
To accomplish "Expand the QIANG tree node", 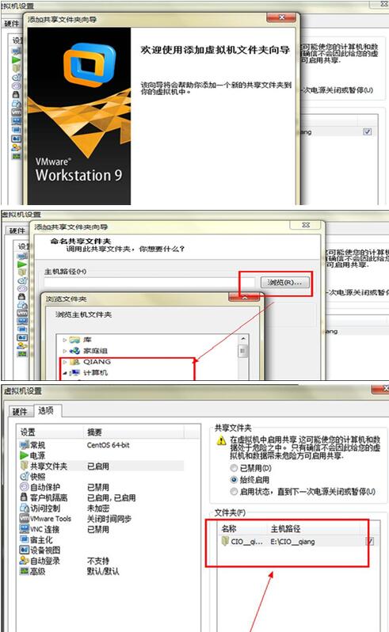I will coord(64,362).
